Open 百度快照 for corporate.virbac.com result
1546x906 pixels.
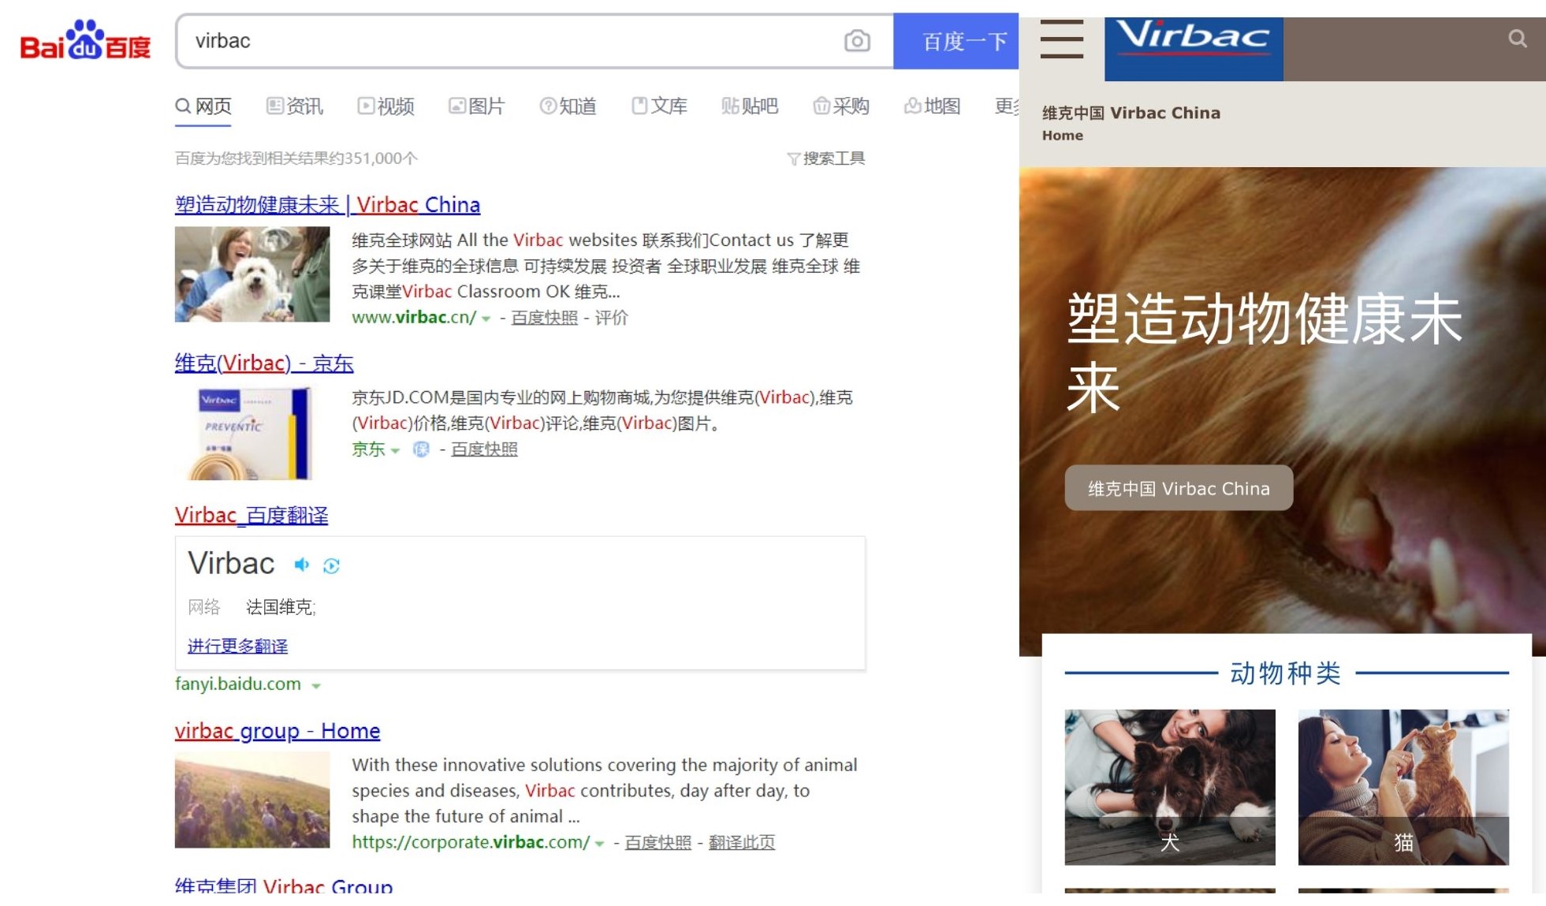coord(658,843)
